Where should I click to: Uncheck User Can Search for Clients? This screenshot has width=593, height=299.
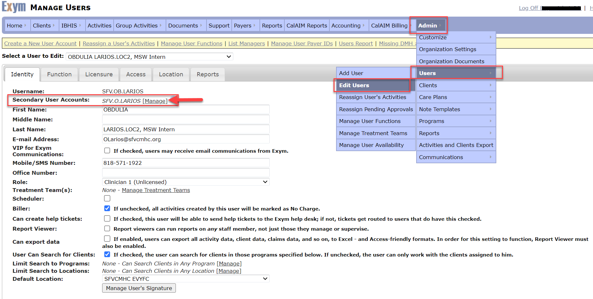[x=107, y=254]
